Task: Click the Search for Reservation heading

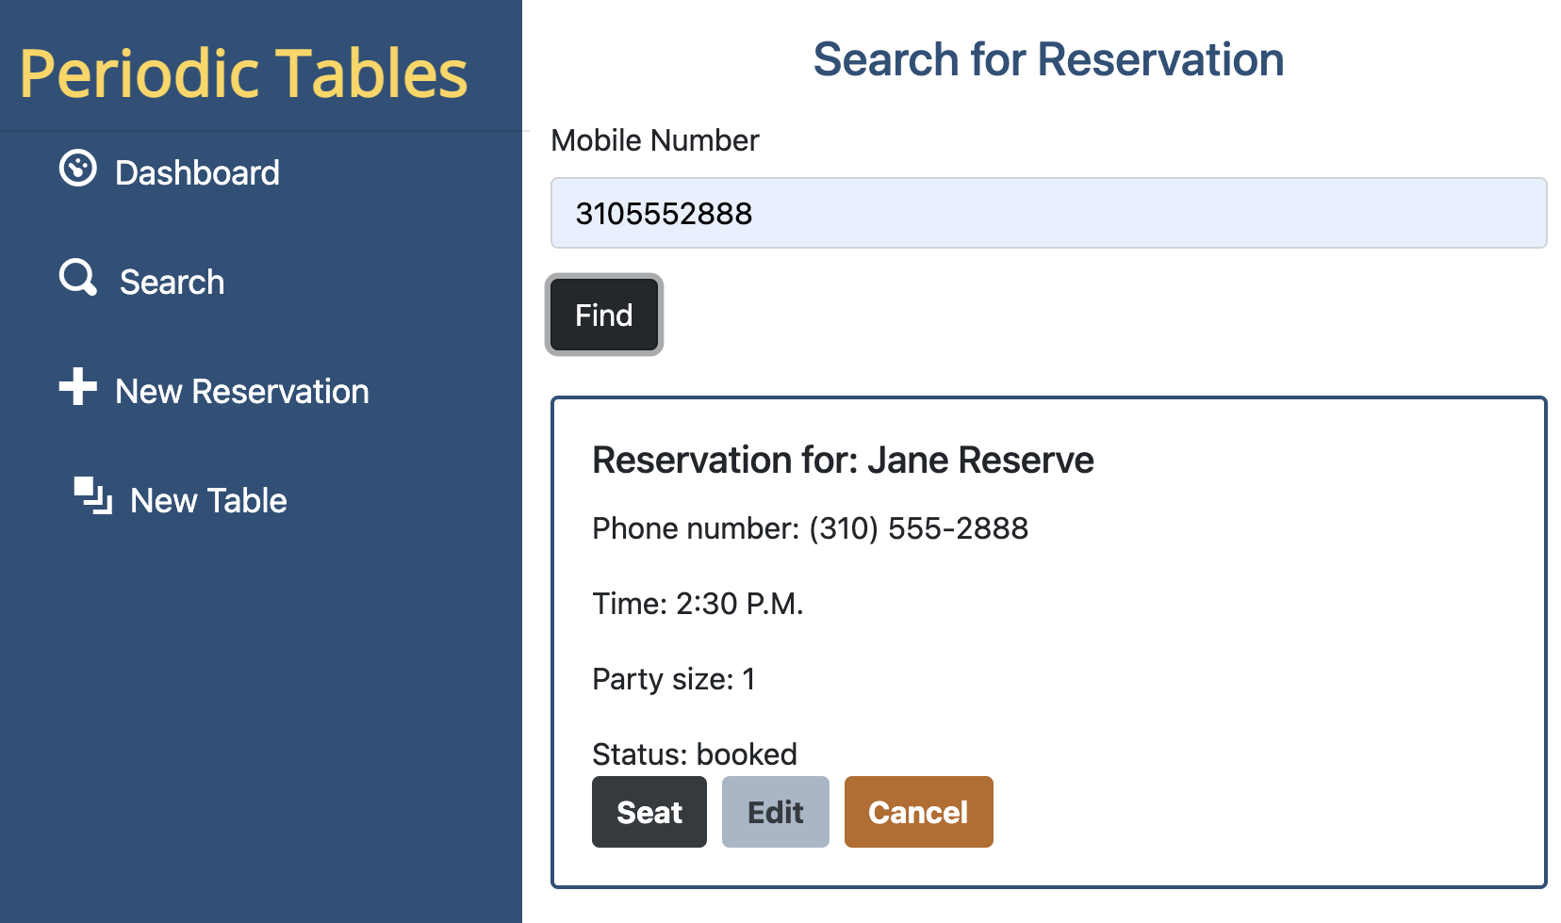Action: pyautogui.click(x=1049, y=59)
